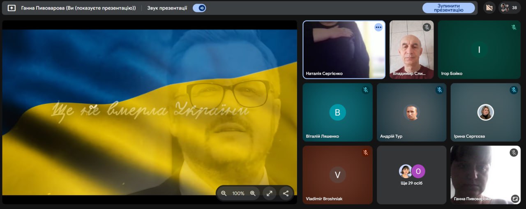Click Ірина Сергєєва's muted mic indicator
The image size is (526, 209).
pyautogui.click(x=514, y=90)
